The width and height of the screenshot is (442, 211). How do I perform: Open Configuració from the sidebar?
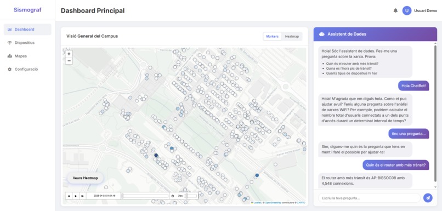click(27, 69)
